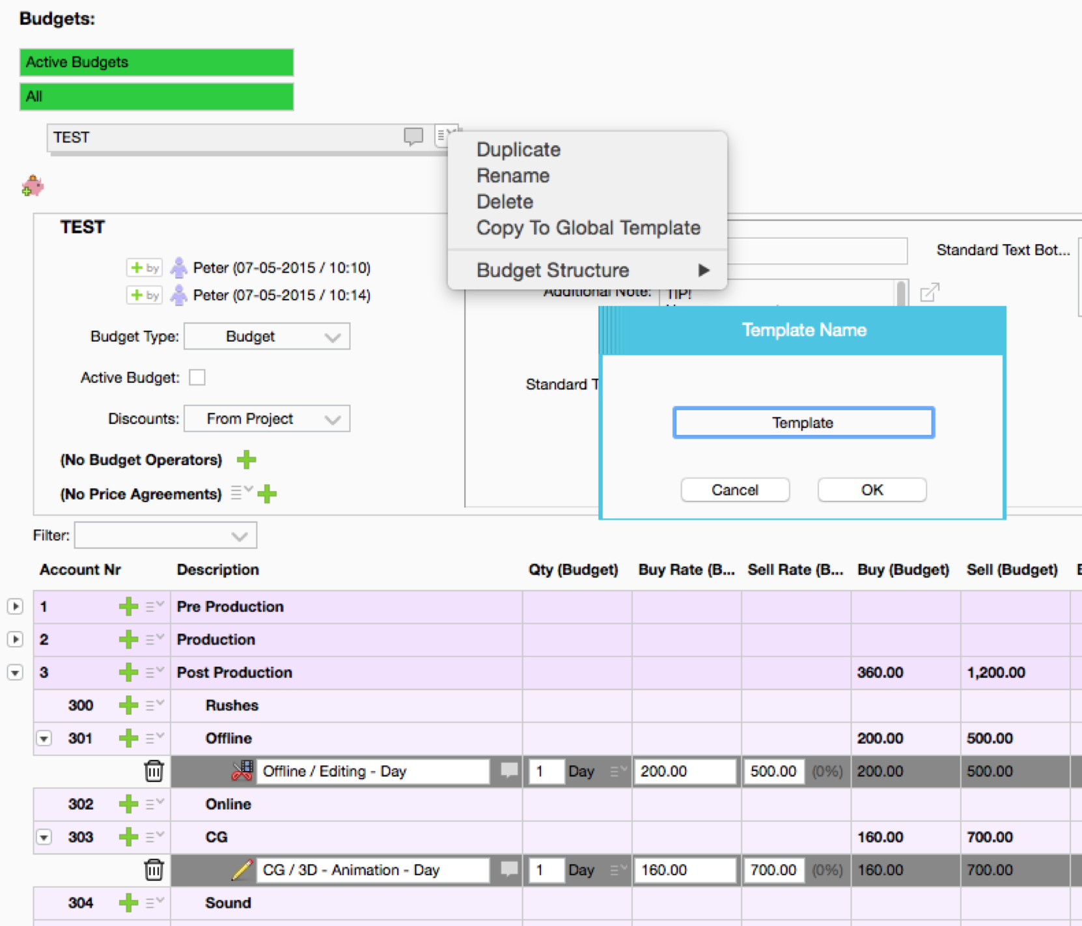This screenshot has height=926, width=1082.
Task: Click the Template name text field
Action: (x=803, y=423)
